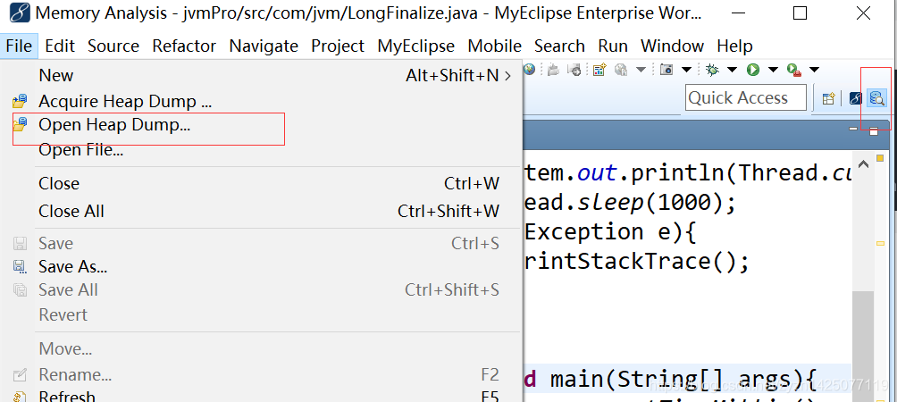Switch to the MyEclipse perspective icon
Screen dimensions: 897x402
[x=855, y=98]
